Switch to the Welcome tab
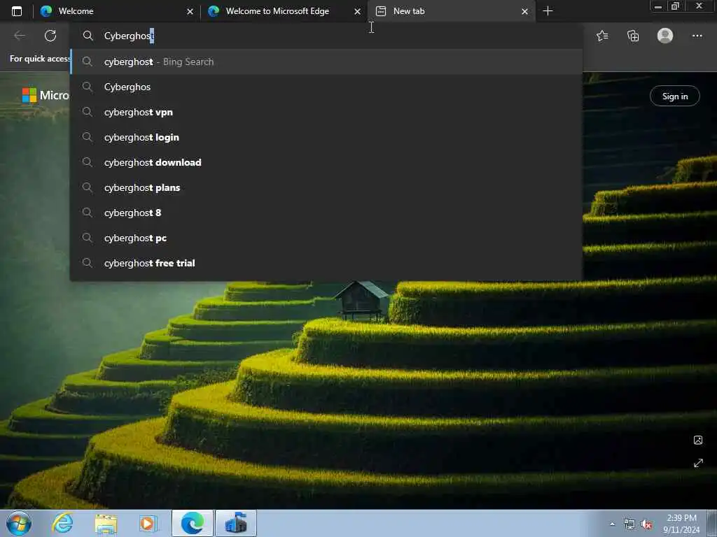 [116, 11]
